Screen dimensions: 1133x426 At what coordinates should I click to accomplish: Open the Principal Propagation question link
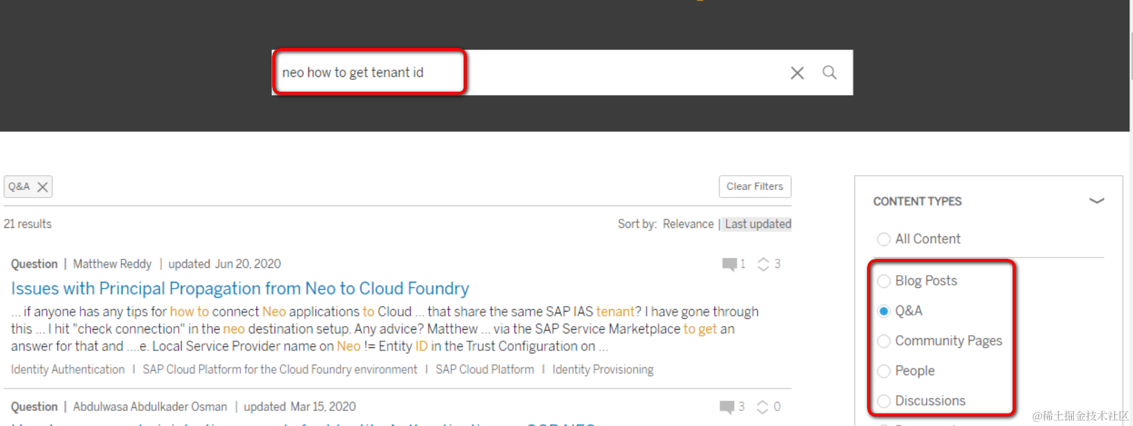tap(240, 288)
